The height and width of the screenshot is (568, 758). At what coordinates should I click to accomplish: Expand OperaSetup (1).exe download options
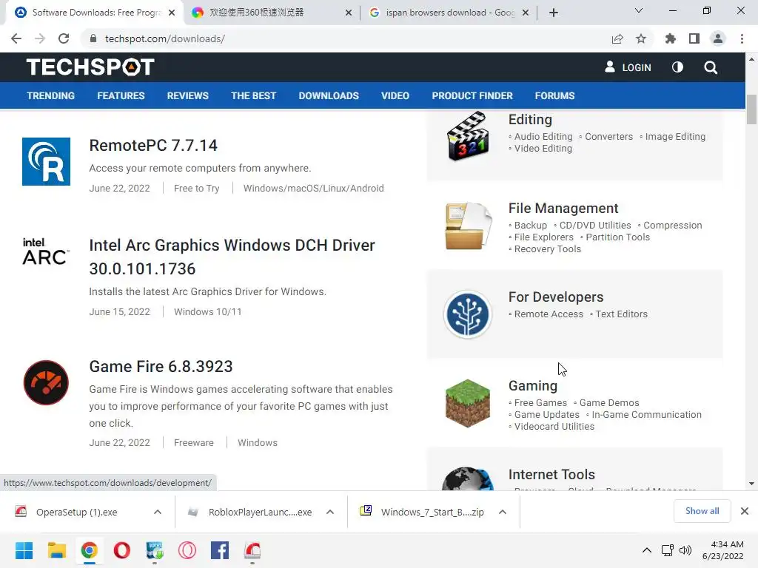(x=158, y=512)
